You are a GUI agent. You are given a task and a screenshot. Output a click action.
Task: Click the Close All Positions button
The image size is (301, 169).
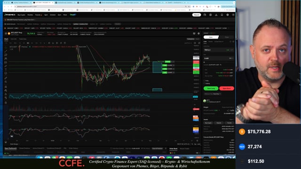pyautogui.click(x=158, y=148)
